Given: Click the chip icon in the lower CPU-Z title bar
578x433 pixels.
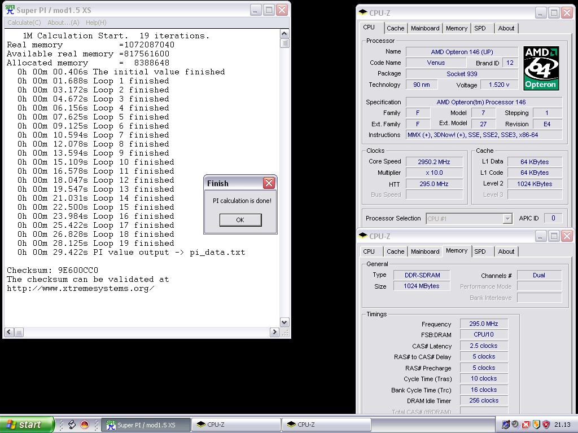Looking at the screenshot, I should point(363,235).
